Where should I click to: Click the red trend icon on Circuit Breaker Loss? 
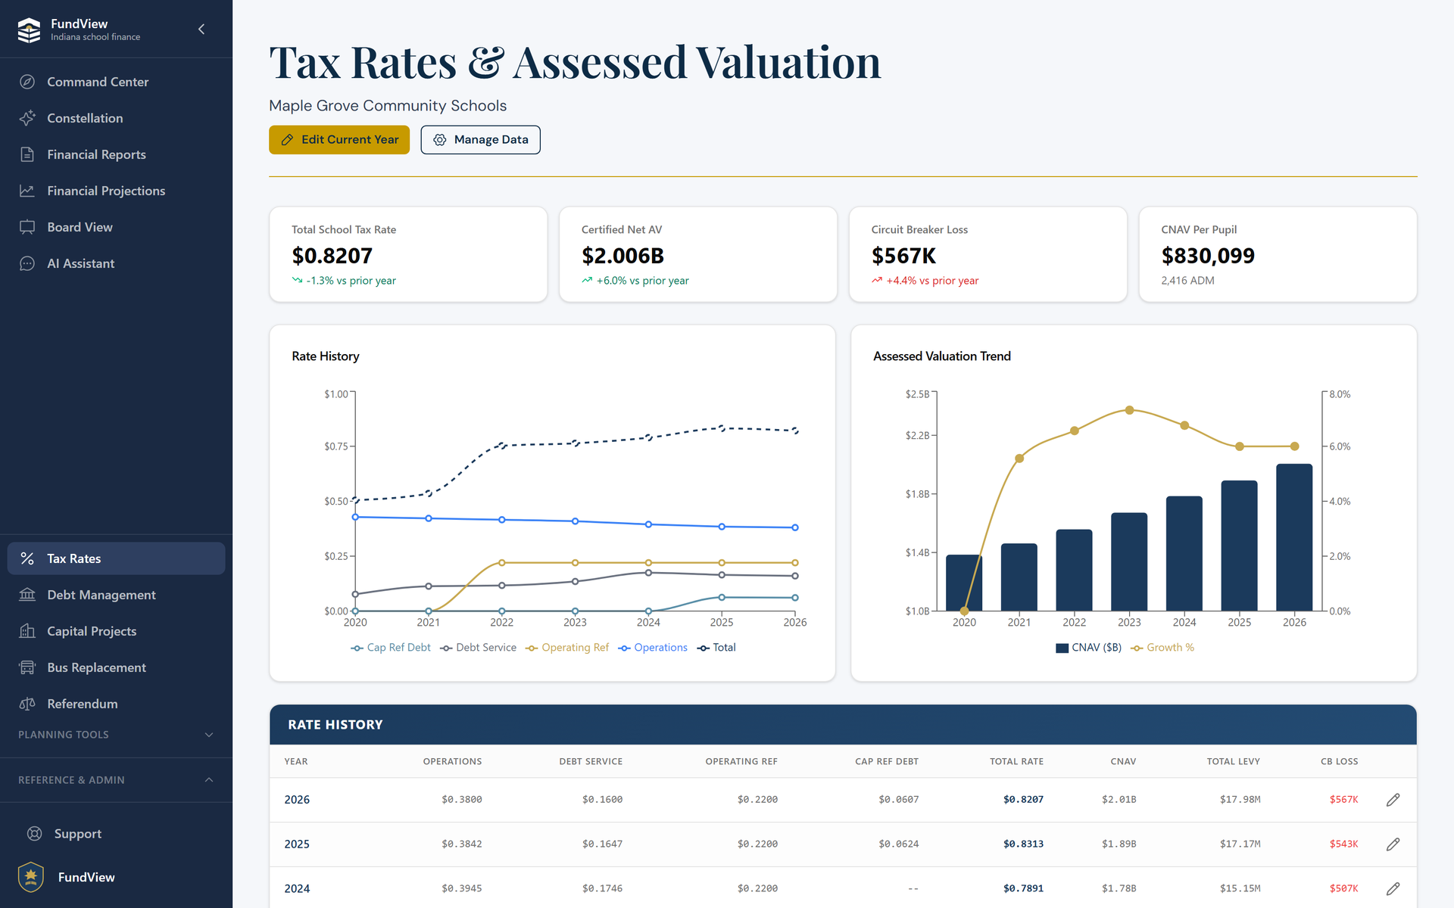(877, 280)
